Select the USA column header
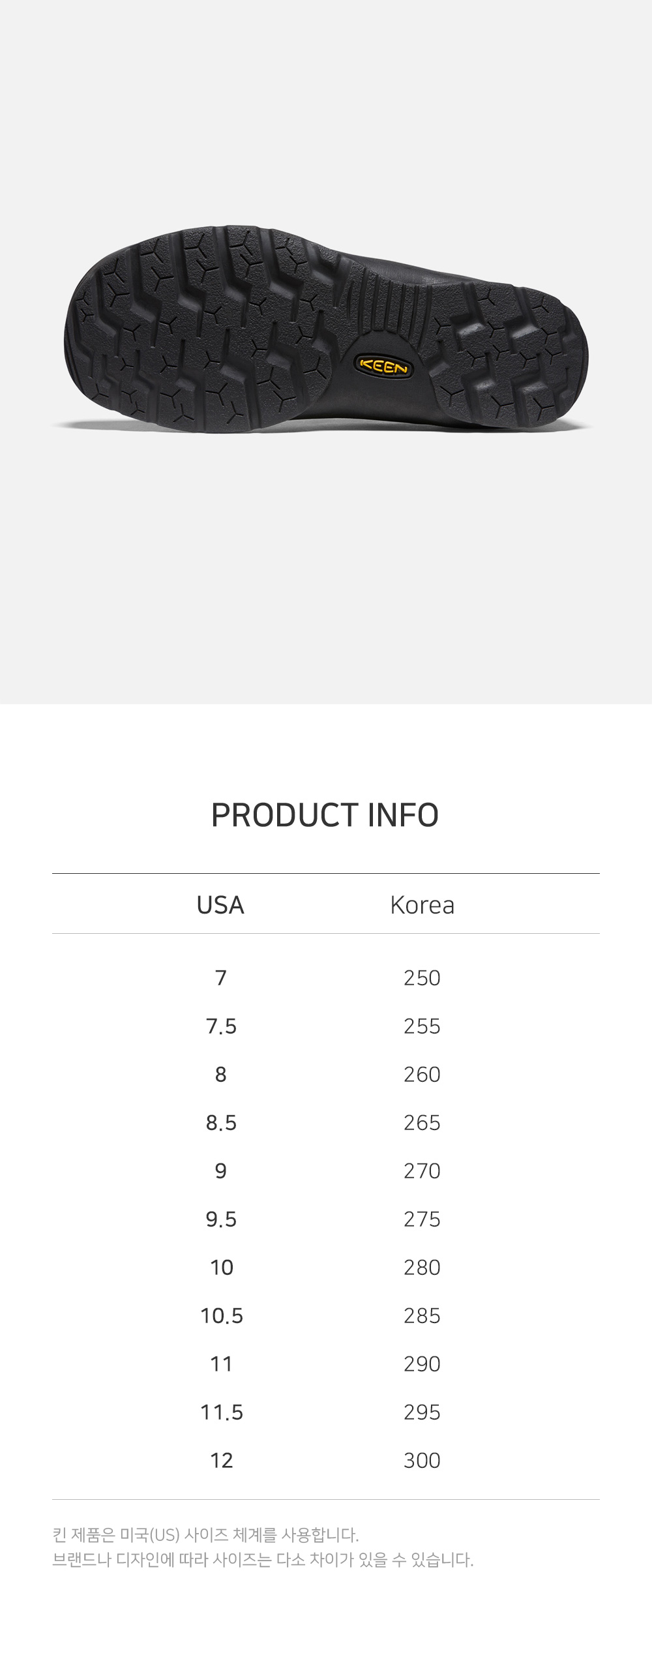652x1672 pixels. click(x=220, y=905)
